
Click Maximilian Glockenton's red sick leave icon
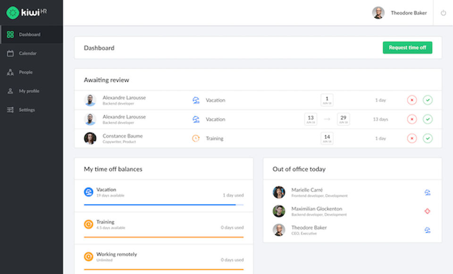(x=428, y=211)
